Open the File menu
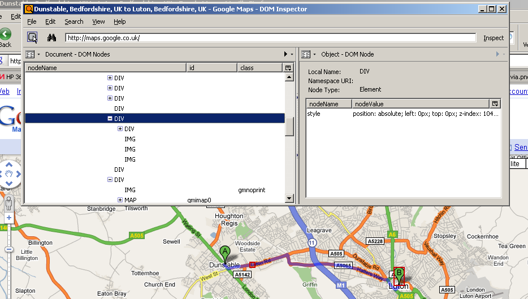 click(32, 21)
